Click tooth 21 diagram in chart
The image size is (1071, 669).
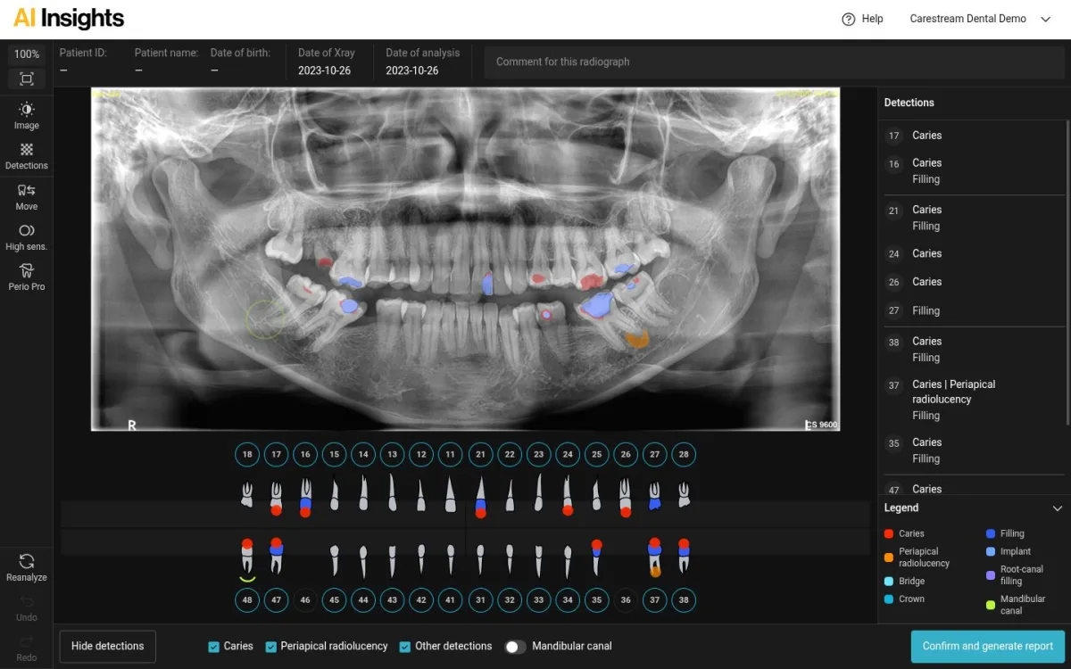tap(480, 497)
